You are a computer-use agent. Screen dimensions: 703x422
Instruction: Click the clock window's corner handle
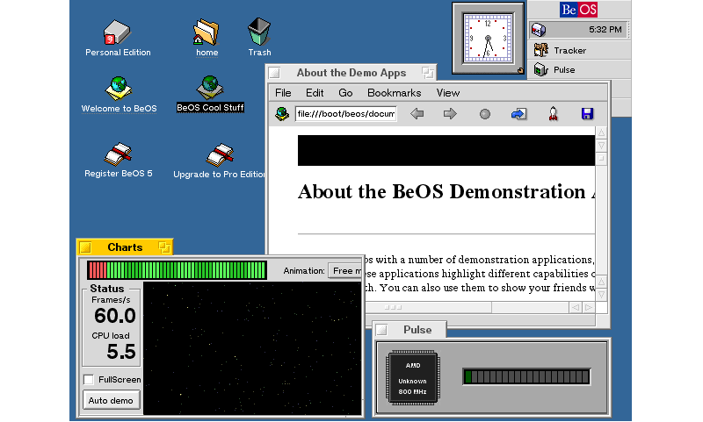520,70
